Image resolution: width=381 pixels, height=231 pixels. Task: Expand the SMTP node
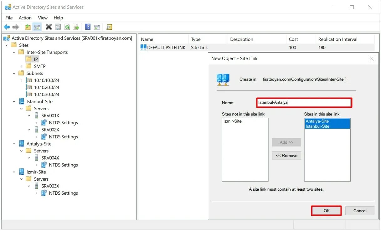coord(22,66)
